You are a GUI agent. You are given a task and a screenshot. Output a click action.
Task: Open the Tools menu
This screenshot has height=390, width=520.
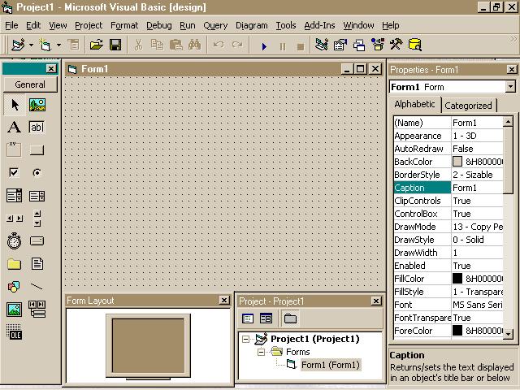(286, 25)
